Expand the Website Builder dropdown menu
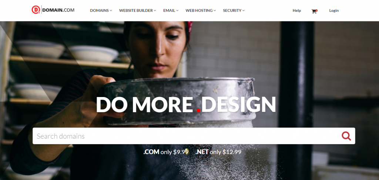 [138, 11]
